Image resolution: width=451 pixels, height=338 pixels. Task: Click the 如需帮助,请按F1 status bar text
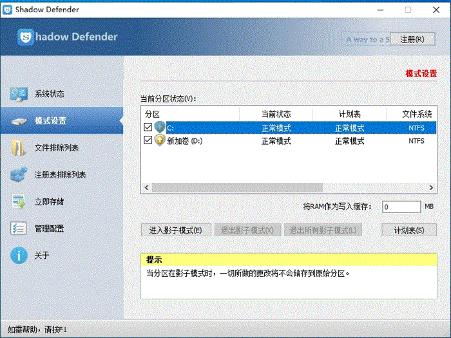coord(37,330)
